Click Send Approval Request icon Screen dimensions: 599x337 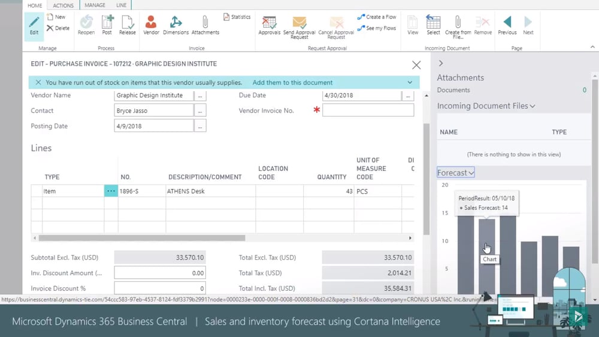tap(299, 22)
